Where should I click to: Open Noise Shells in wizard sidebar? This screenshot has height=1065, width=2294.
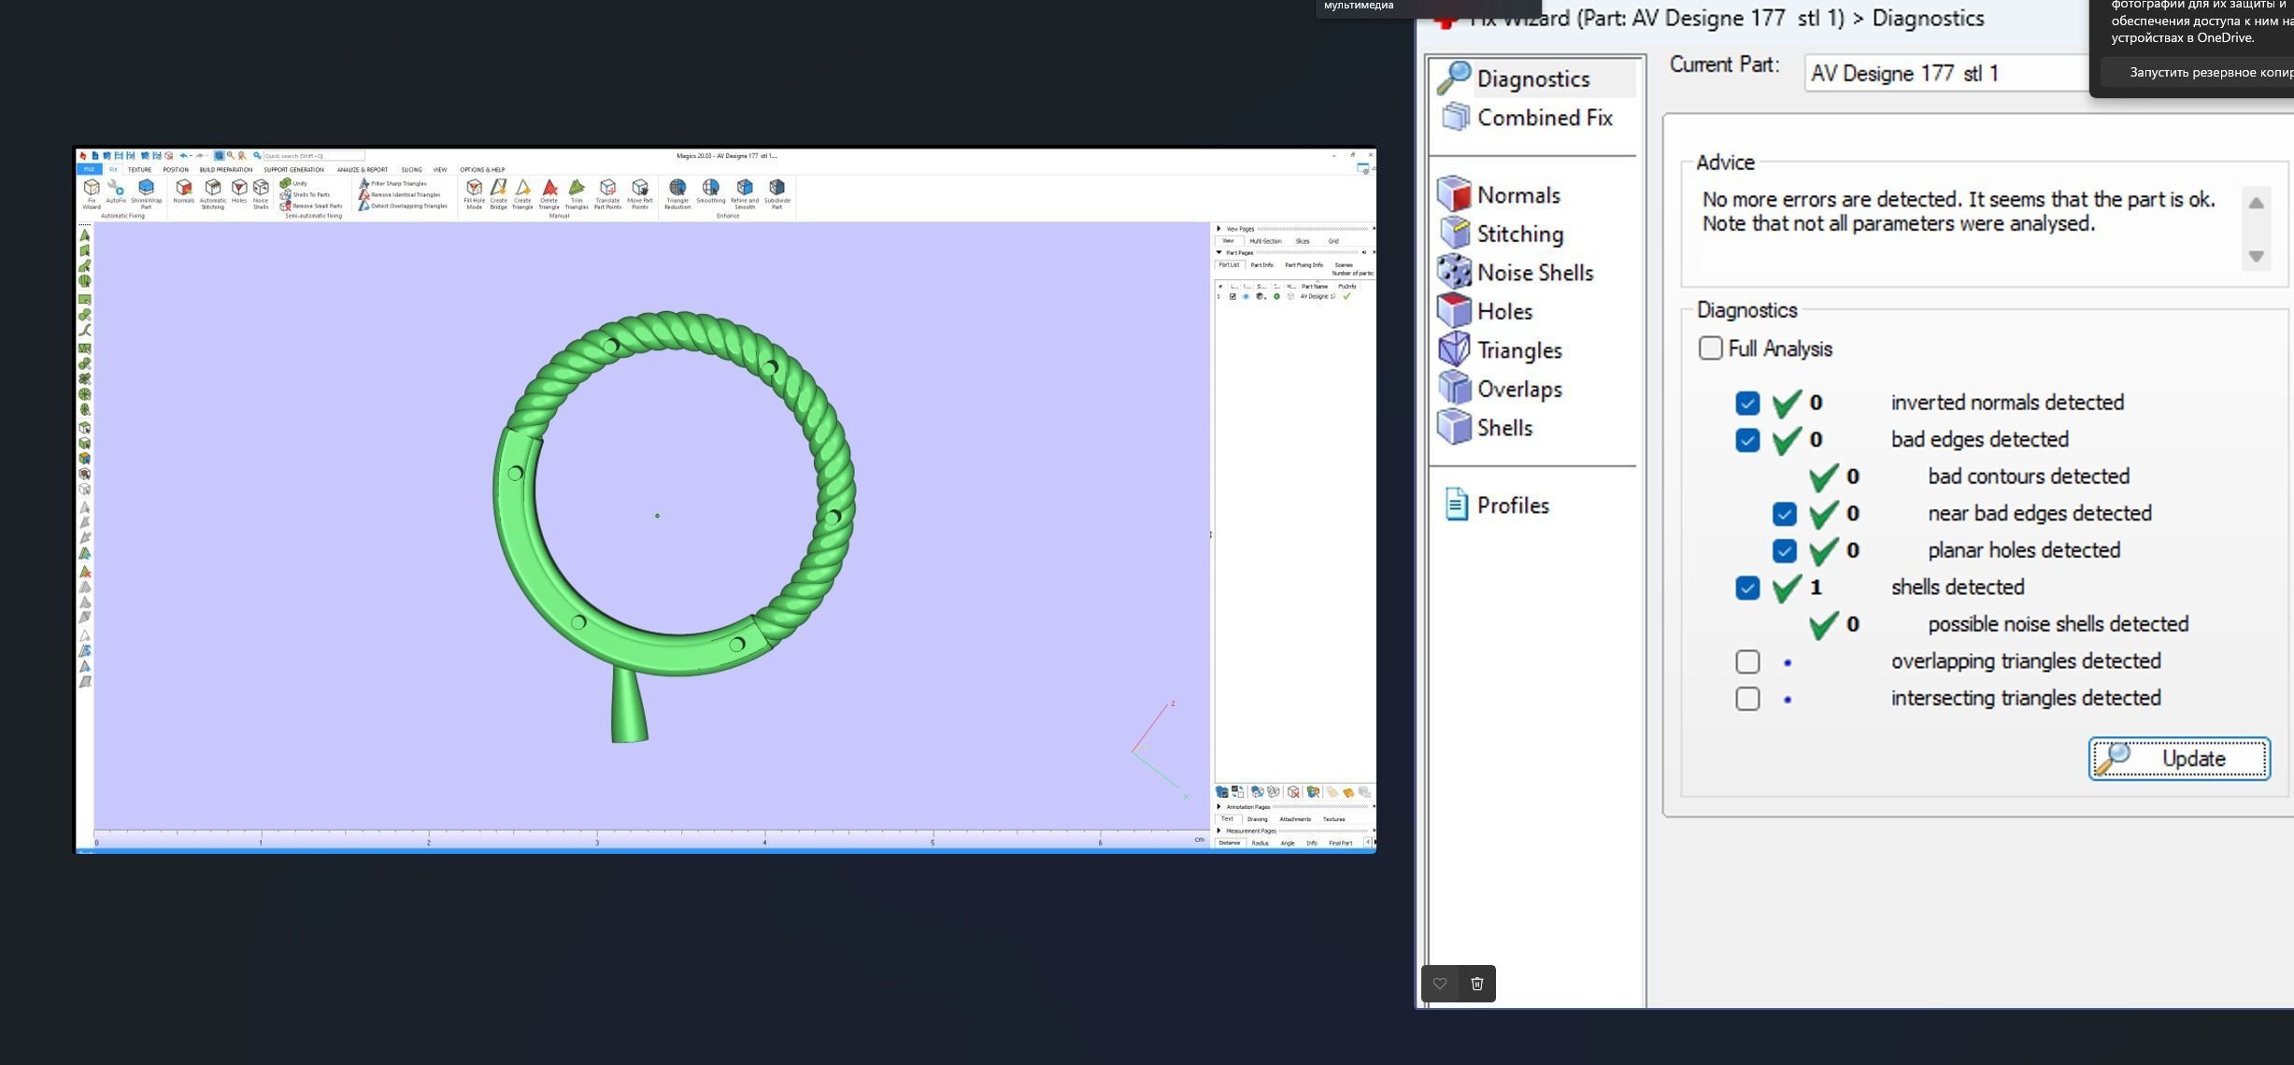click(1534, 273)
